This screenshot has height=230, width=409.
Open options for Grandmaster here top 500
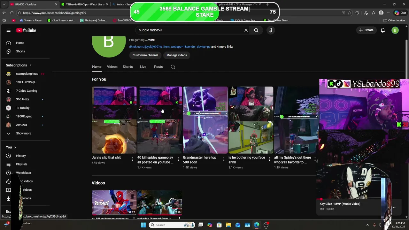click(224, 159)
